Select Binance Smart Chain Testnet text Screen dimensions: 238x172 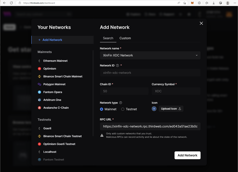[x=62, y=136]
